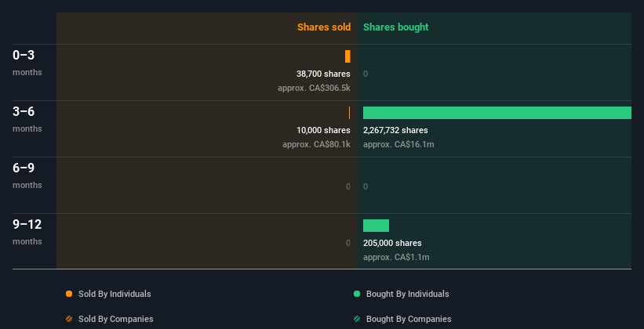Select the Bought By Companies legend label
The image size is (644, 329).
pos(409,319)
